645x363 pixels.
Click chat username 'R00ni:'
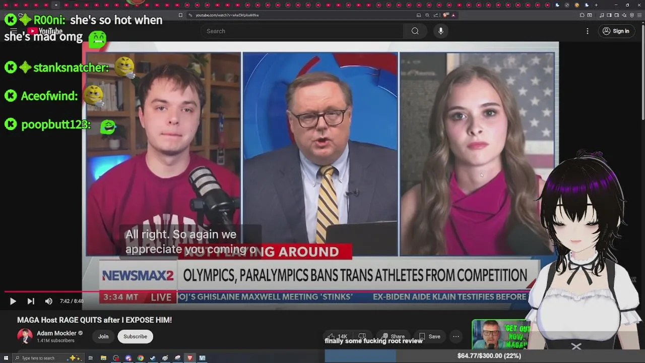(49, 20)
